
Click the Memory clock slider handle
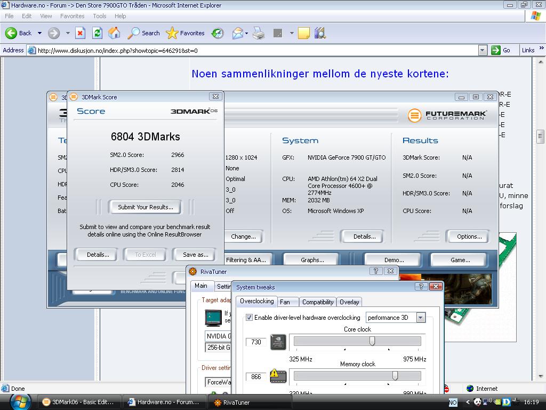click(x=395, y=375)
